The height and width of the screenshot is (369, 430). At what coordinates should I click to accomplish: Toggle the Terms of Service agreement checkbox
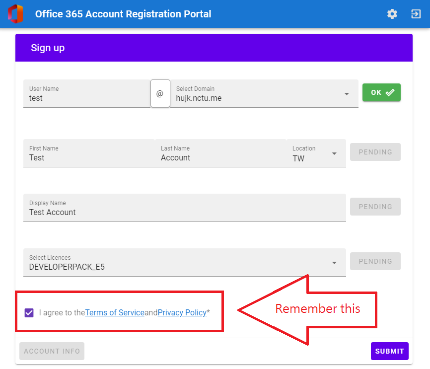pos(29,312)
